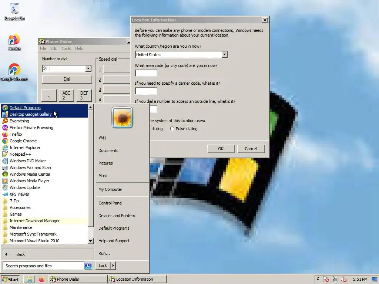The image size is (379, 284).
Task: Open Windows DVD Maker
Action: [x=44, y=161]
